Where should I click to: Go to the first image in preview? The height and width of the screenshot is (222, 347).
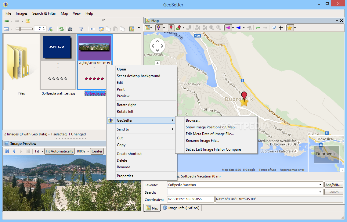pos(7,151)
